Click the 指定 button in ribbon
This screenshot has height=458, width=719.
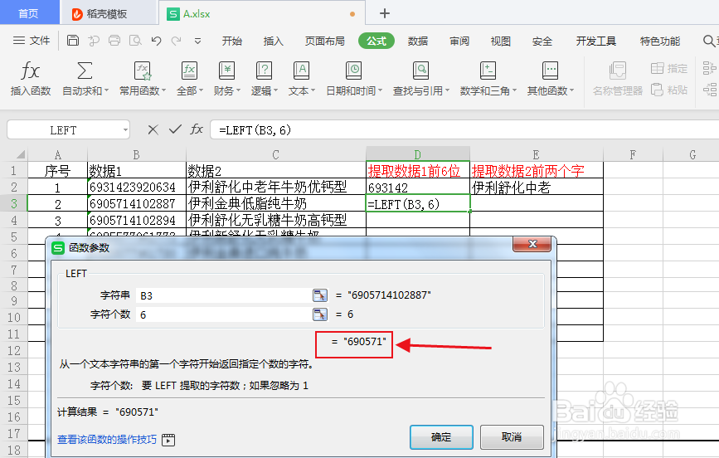tap(669, 68)
